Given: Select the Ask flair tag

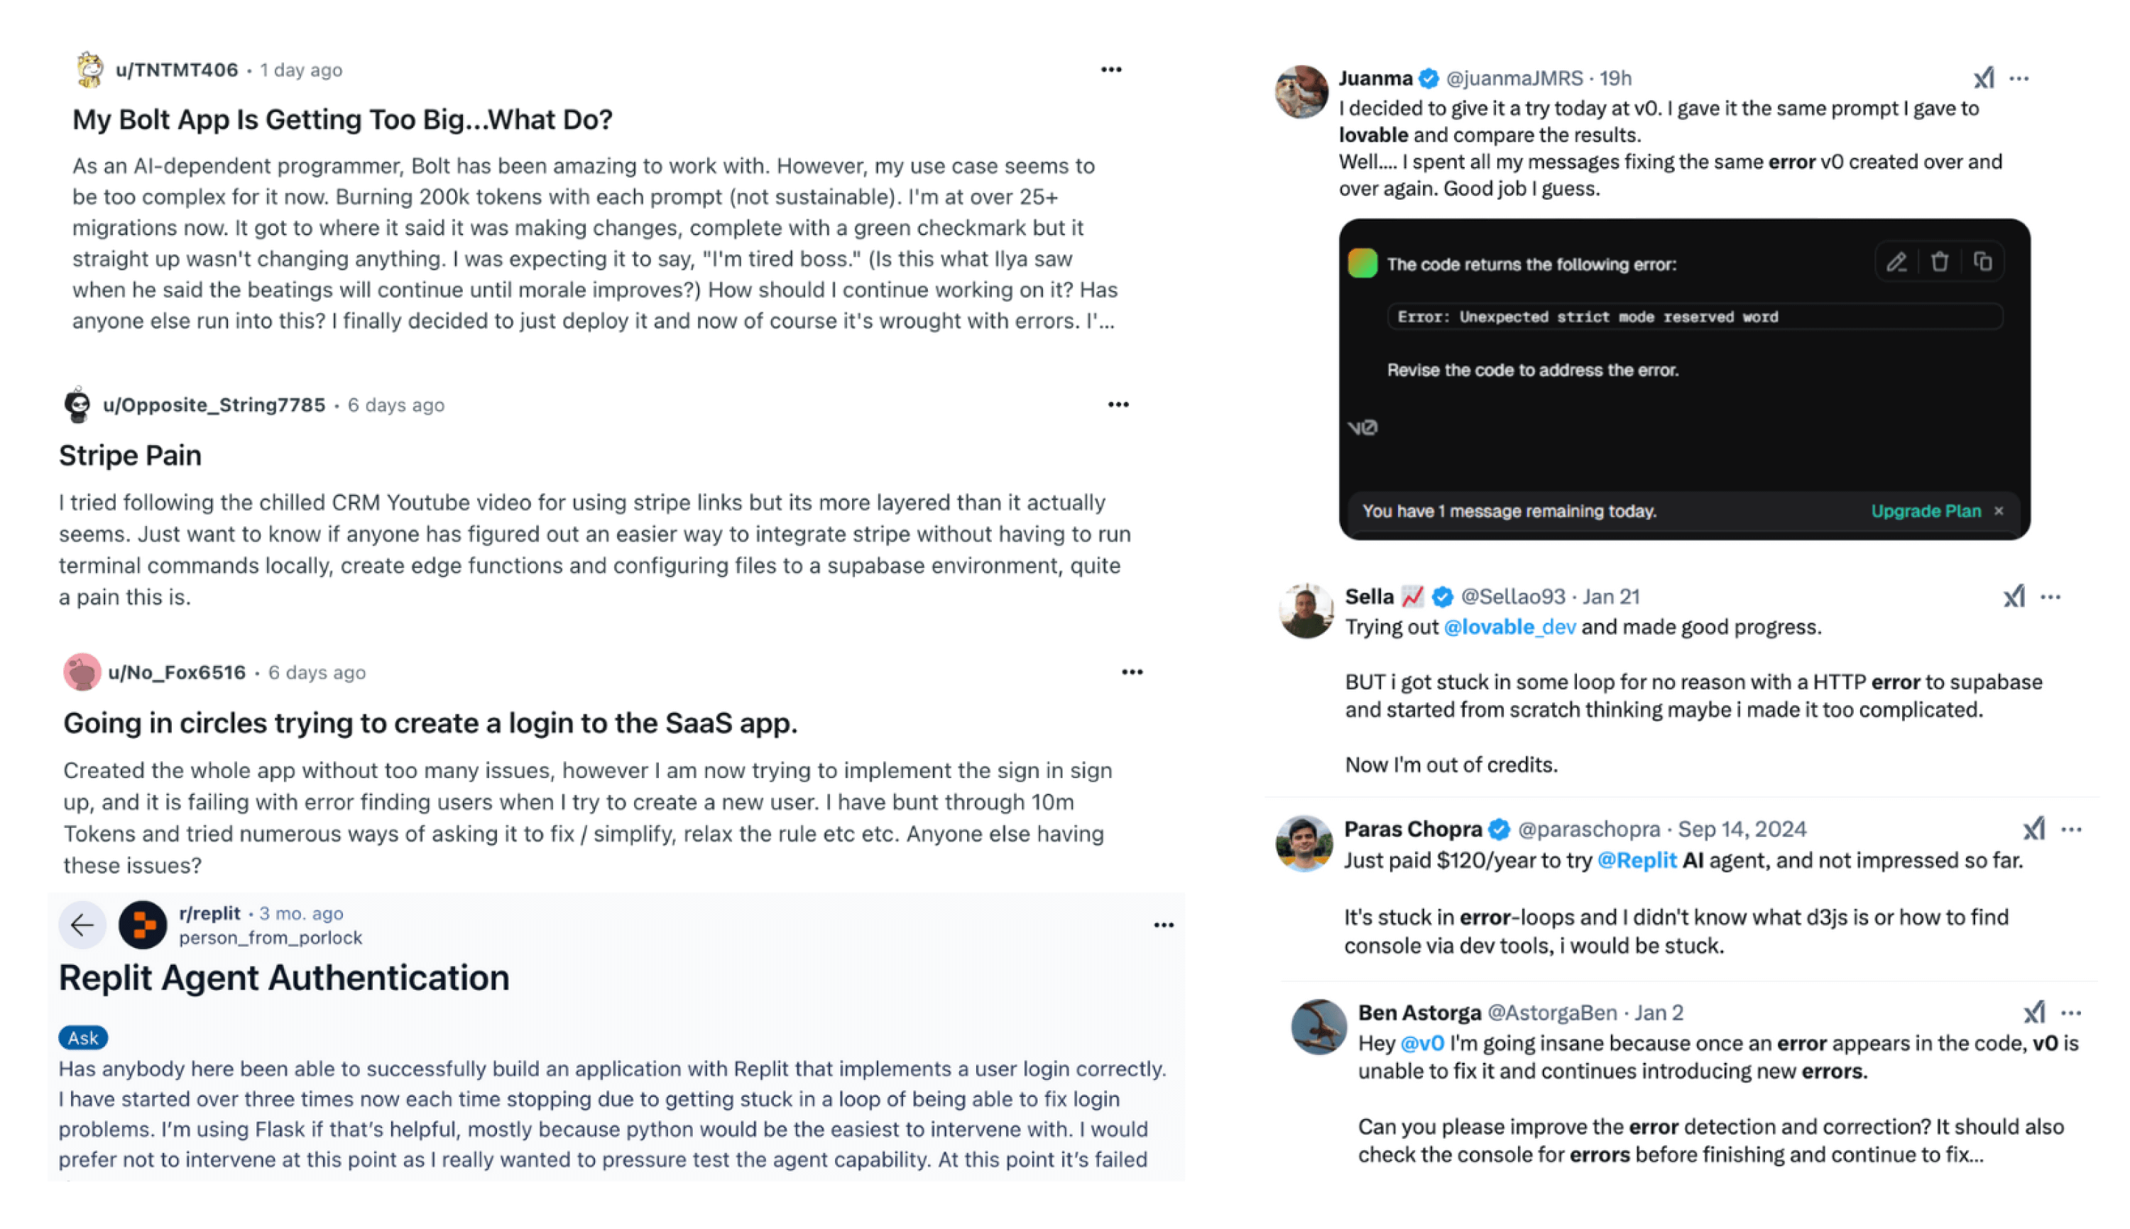Looking at the screenshot, I should 82,1037.
